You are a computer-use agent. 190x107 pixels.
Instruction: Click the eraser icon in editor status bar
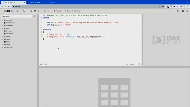coord(127,64)
